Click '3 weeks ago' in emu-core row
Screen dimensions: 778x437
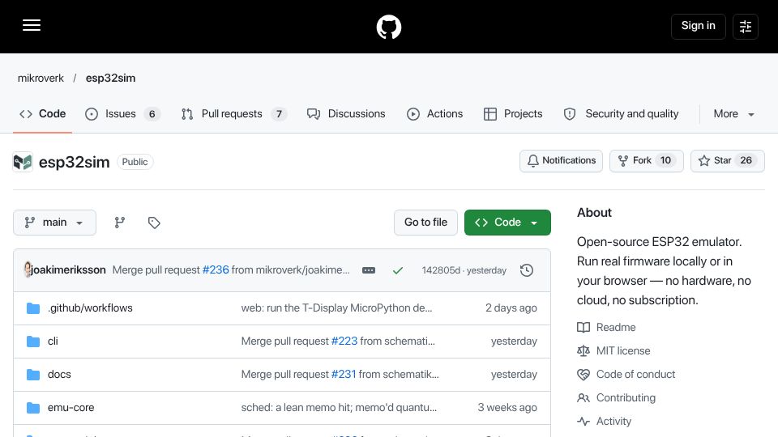[x=507, y=408]
